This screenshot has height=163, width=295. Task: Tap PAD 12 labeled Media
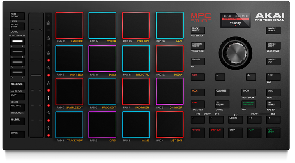coord(170,59)
